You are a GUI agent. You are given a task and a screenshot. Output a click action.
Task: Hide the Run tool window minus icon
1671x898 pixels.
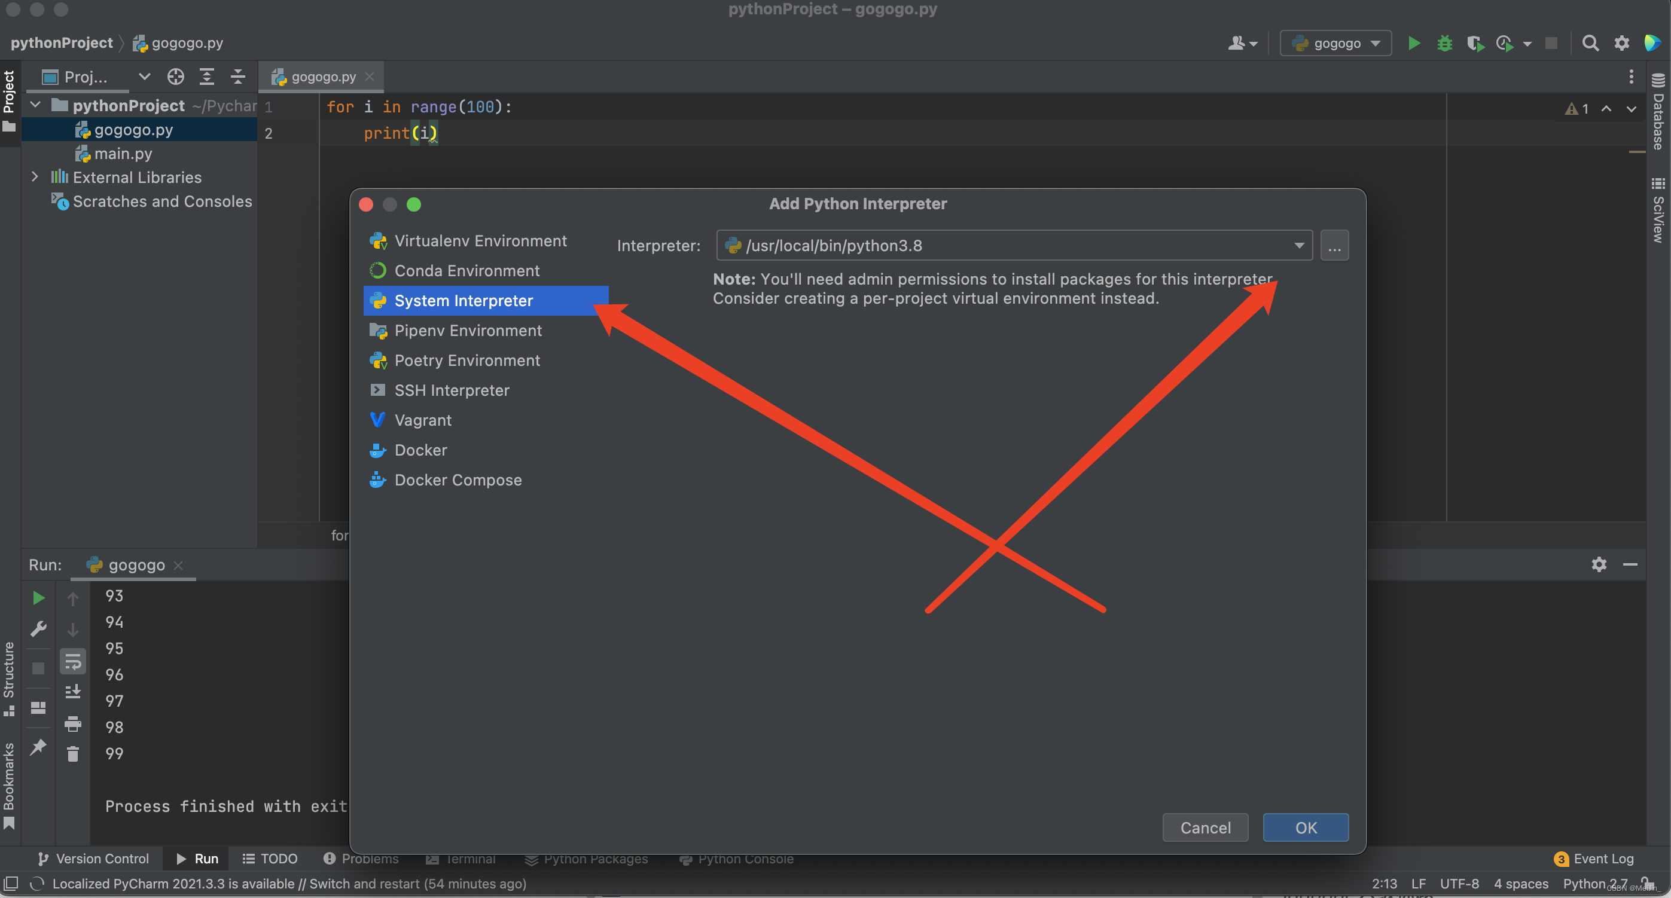pyautogui.click(x=1630, y=565)
